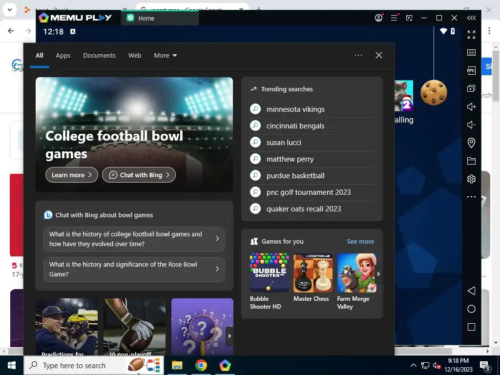Select the MEmu Home tab
Image resolution: width=500 pixels, height=375 pixels.
[x=160, y=18]
